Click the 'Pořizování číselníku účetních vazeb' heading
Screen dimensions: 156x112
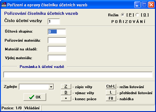41,13
